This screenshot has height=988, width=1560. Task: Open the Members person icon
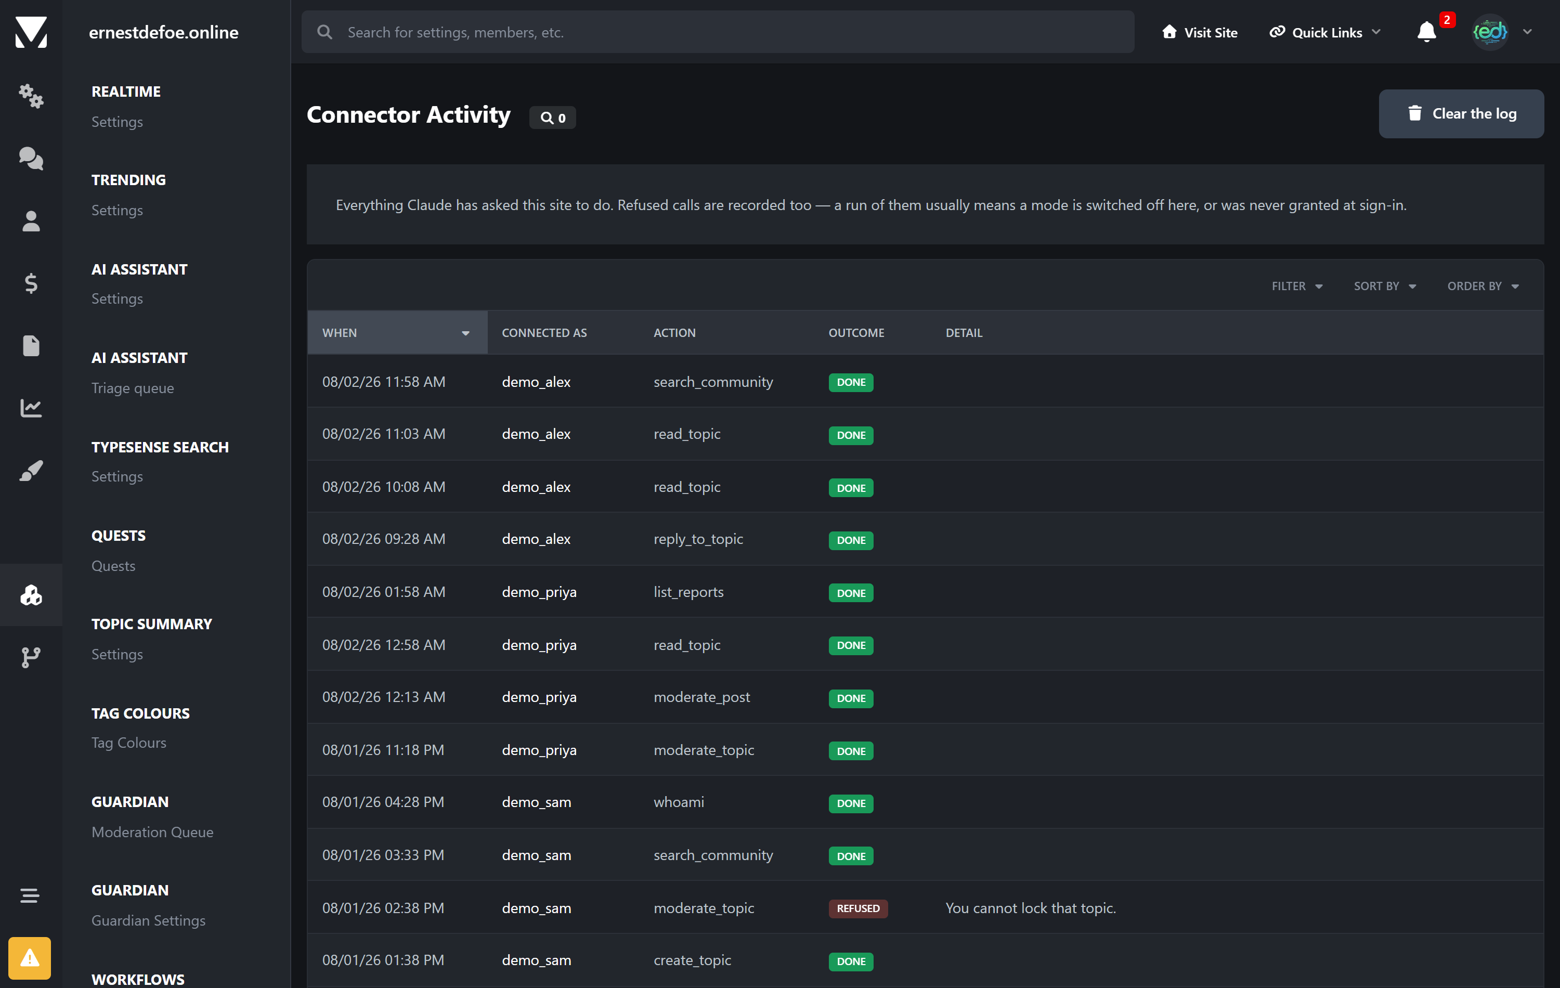click(x=31, y=221)
